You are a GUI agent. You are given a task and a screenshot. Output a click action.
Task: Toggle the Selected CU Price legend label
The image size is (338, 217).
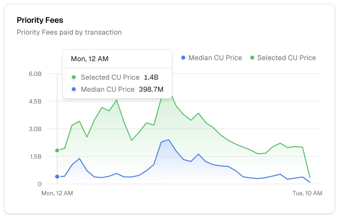tap(286, 58)
